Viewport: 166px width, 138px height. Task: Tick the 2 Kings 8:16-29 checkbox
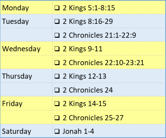click(57, 22)
